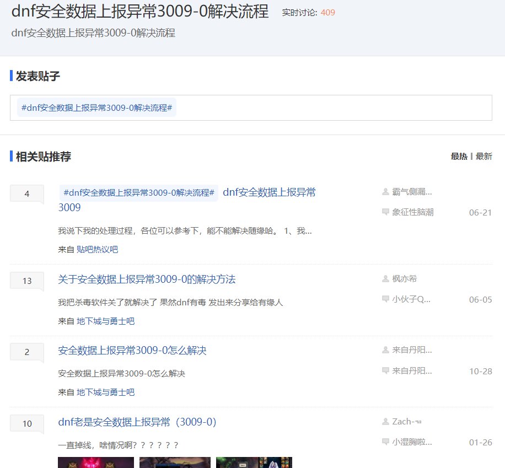
Task: Go to 贴吧热议吧 forum
Action: (x=97, y=249)
